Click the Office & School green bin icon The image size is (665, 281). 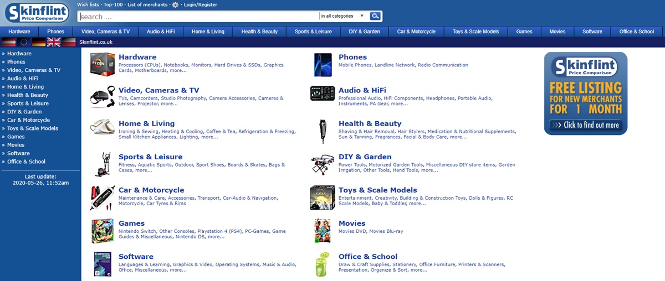(322, 264)
